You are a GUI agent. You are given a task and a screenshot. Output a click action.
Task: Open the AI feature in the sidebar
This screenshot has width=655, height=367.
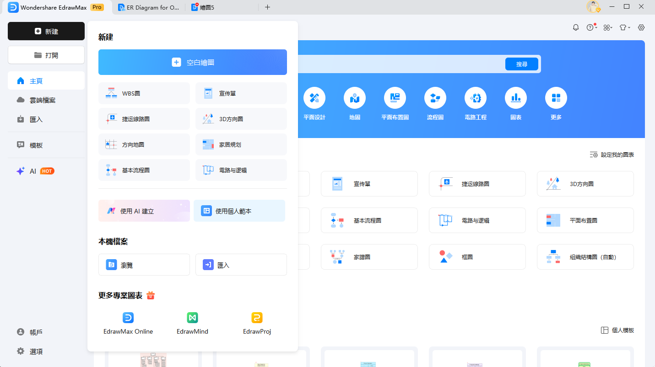pos(33,170)
